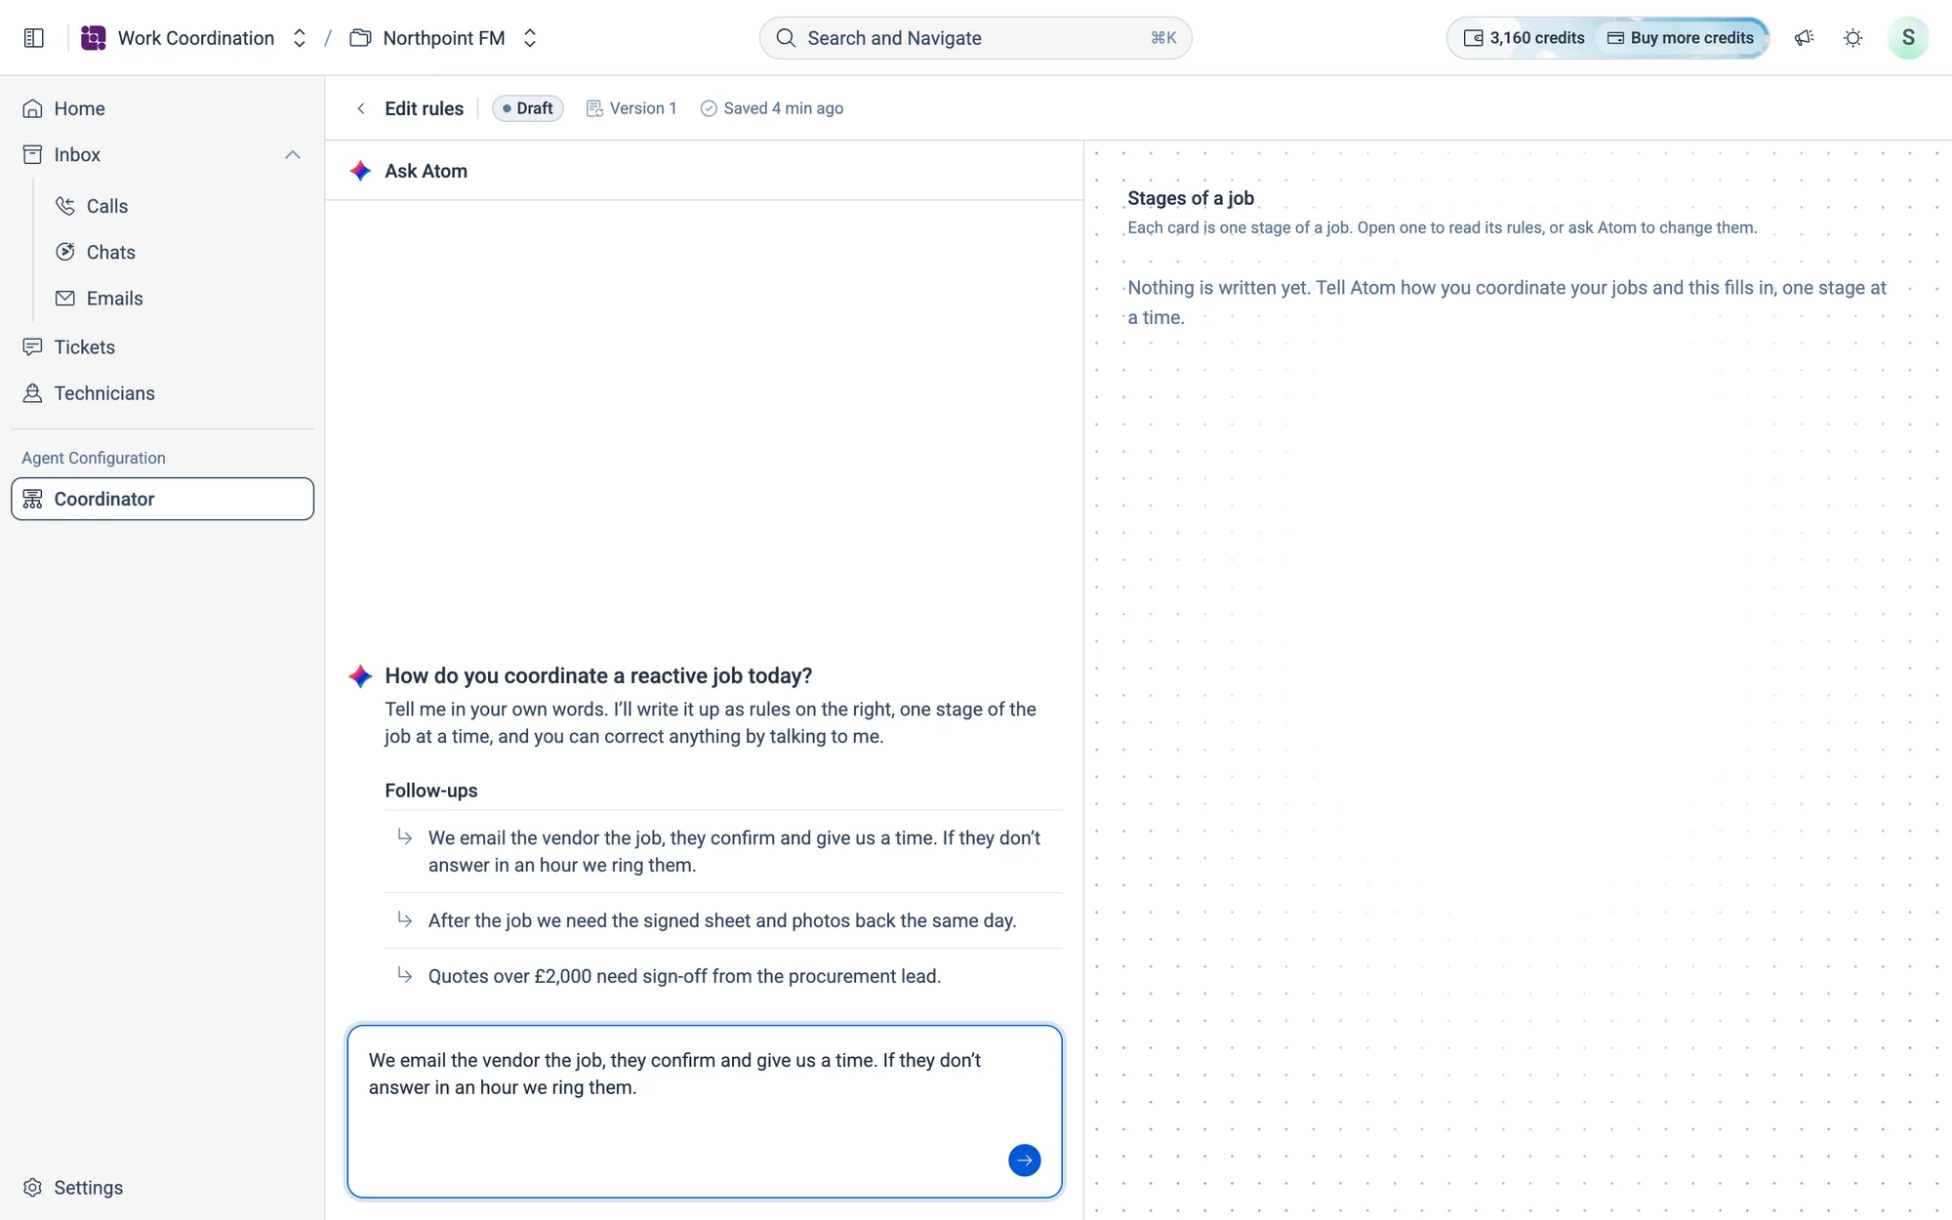Open the Northpoint FM project switcher
Viewport: 1952px width, 1220px height.
coord(530,38)
